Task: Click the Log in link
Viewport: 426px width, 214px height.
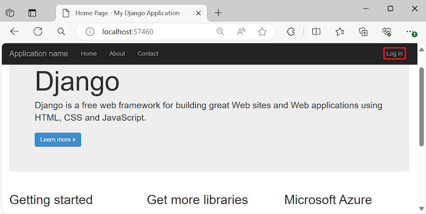Action: [x=394, y=53]
